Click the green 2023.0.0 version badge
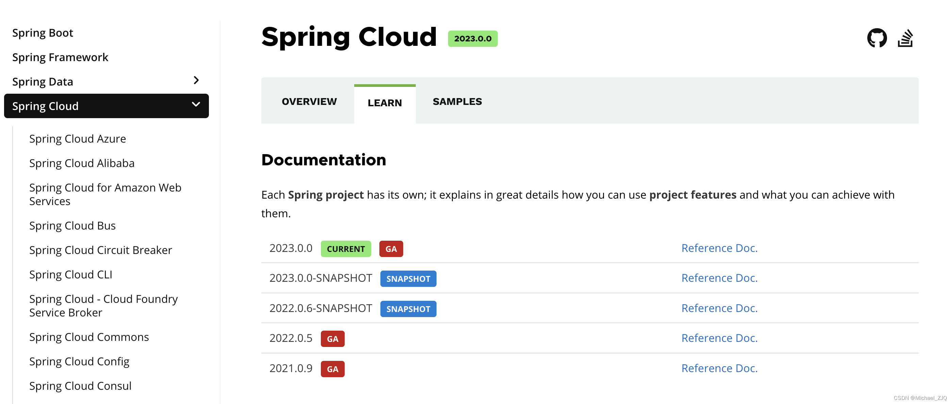 (472, 39)
